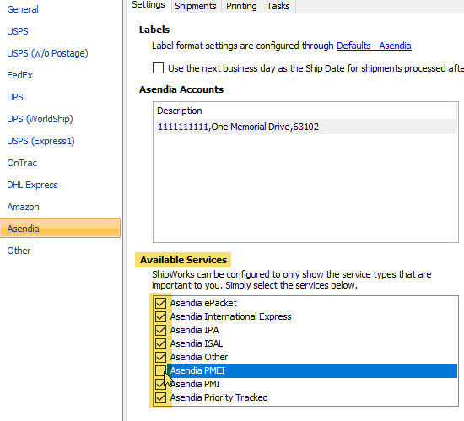The image size is (464, 421).
Task: Select the Asendia IPA row text
Action: coord(194,330)
